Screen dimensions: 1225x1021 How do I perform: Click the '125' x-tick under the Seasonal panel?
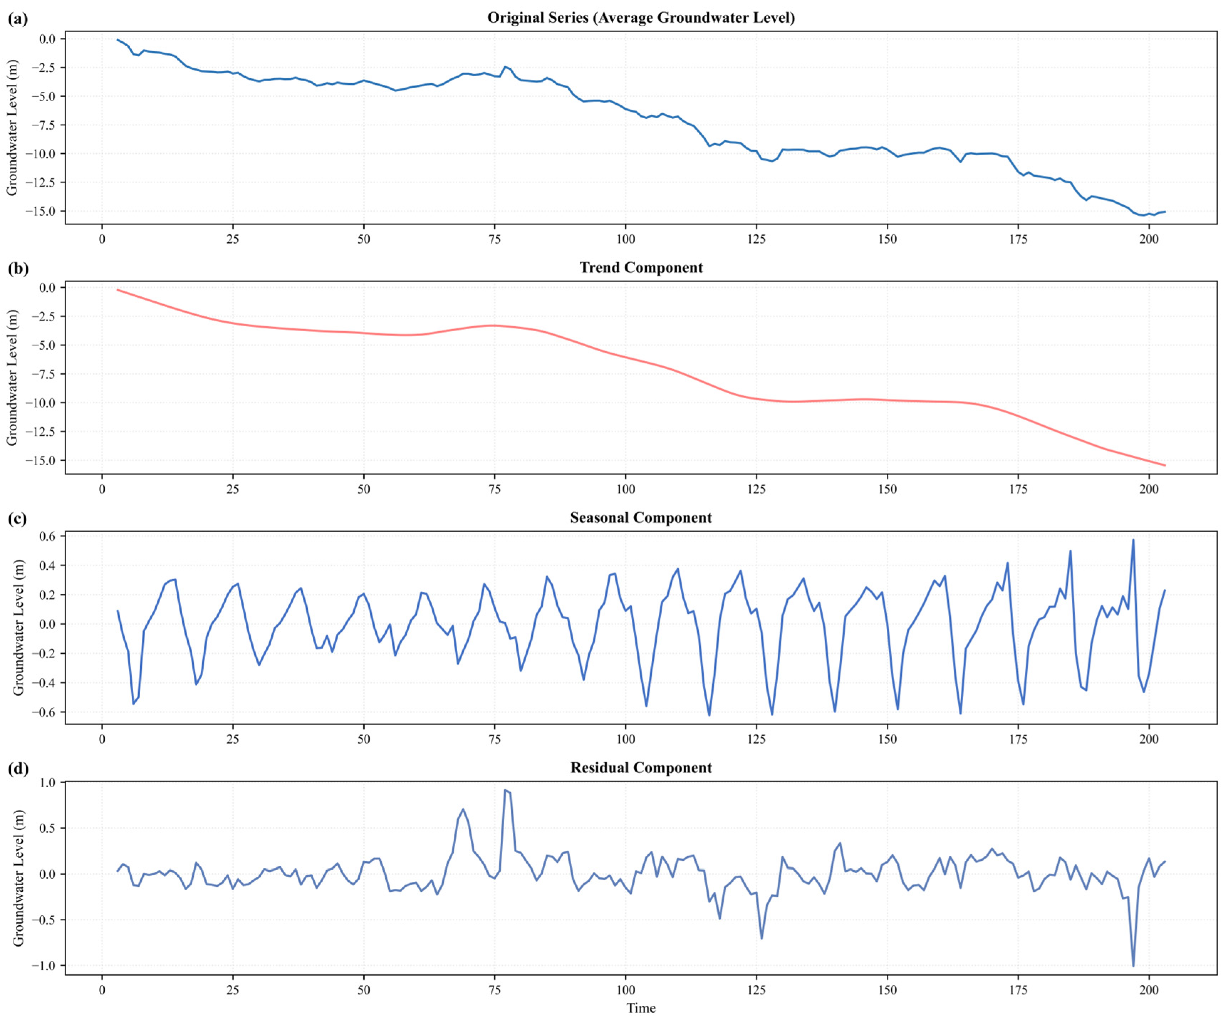click(757, 739)
